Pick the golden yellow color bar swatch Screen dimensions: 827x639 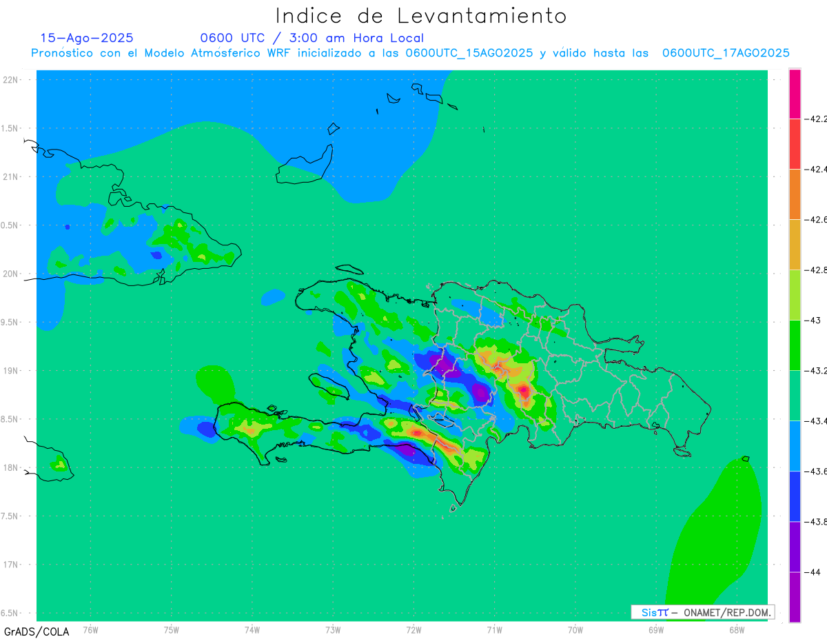tap(795, 244)
